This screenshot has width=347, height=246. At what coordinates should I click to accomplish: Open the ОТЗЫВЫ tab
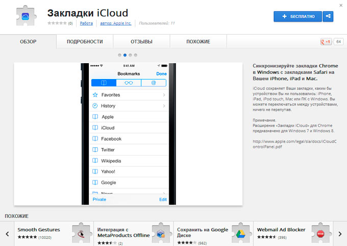141,42
